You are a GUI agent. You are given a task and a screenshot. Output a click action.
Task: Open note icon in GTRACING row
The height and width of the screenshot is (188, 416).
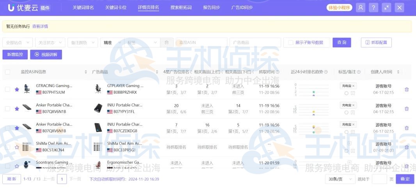[x=353, y=93]
